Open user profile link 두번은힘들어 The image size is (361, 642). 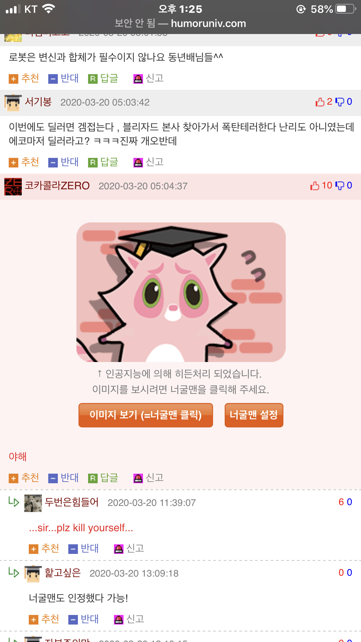point(72,502)
